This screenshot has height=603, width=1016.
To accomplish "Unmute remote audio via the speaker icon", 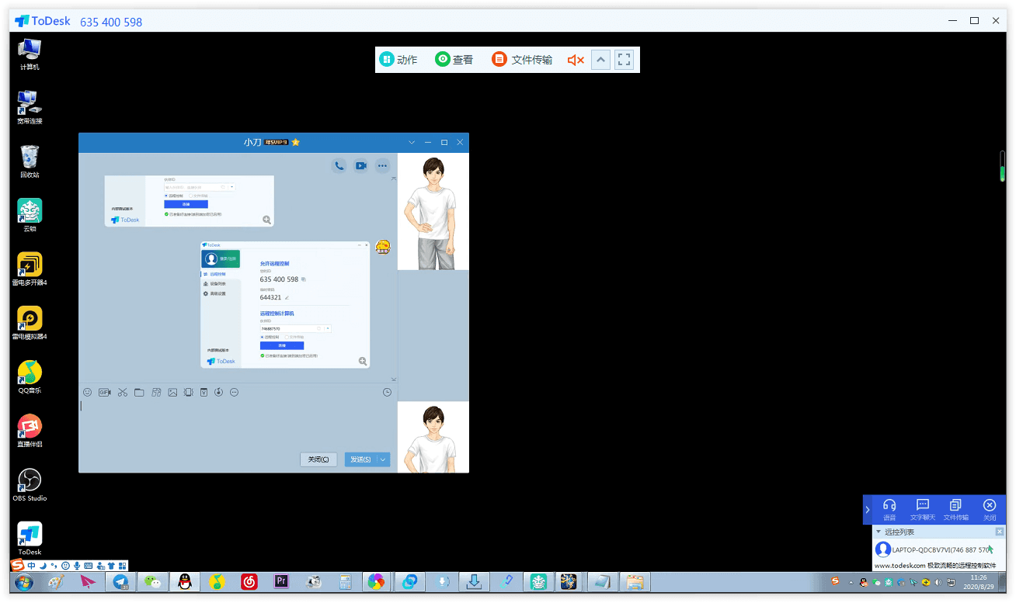I will tap(576, 60).
